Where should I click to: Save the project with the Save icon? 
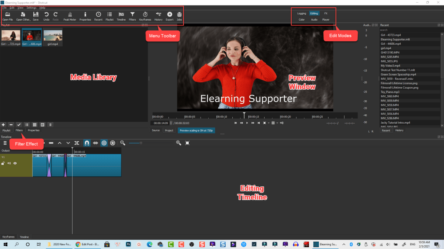[x=36, y=15]
